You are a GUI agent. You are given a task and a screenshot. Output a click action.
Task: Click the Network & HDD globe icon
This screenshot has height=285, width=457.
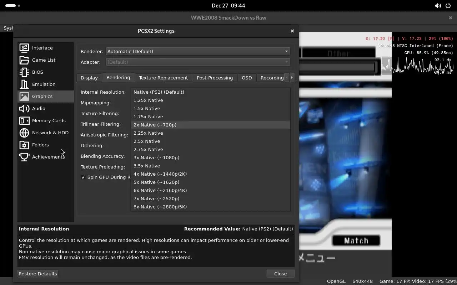tap(24, 133)
